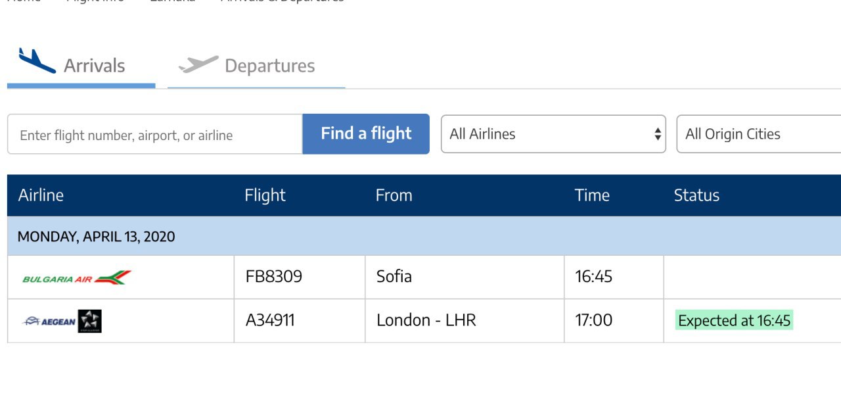Click the Expected at 16:45 status badge
Image resolution: width=841 pixels, height=409 pixels.
[x=734, y=320]
